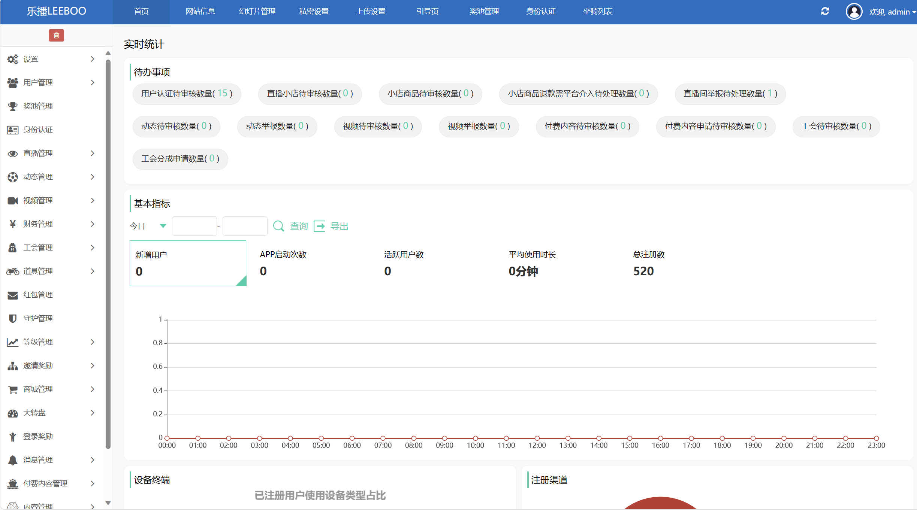
Task: Open 用户认证待审核数量 pending item
Action: [x=187, y=94]
